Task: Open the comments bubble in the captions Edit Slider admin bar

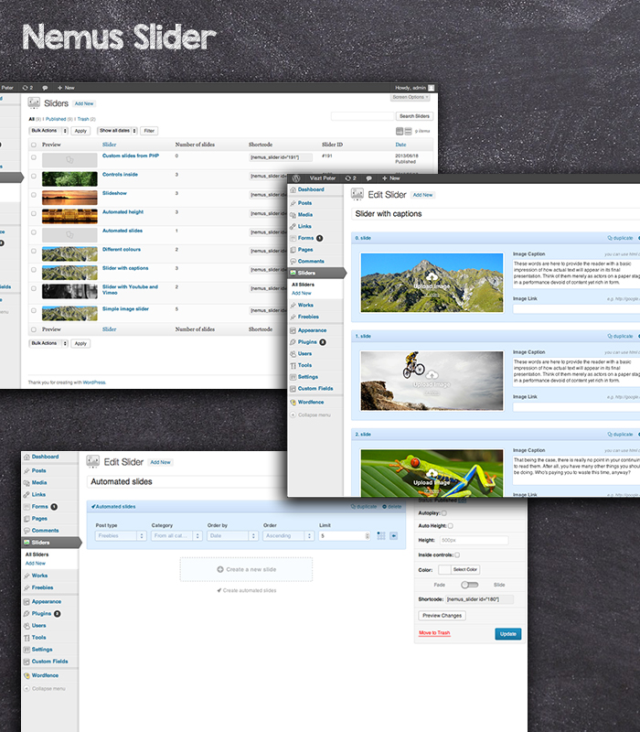Action: [369, 178]
